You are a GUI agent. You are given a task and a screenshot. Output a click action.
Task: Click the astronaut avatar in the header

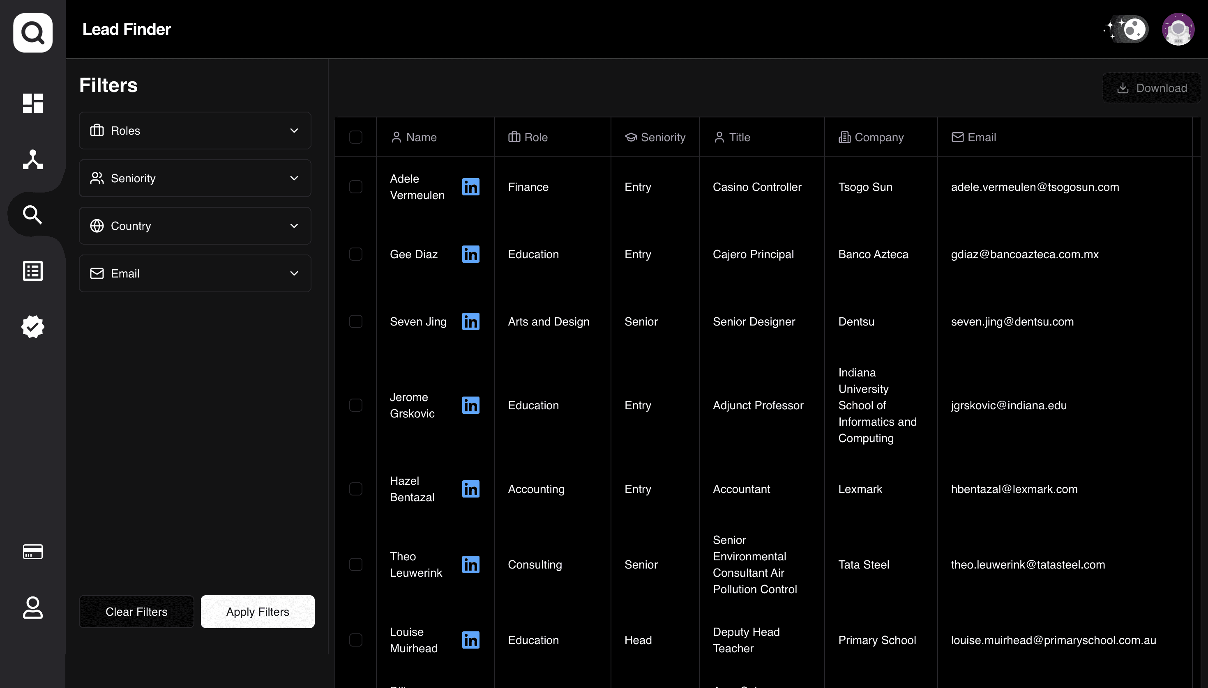pos(1178,29)
